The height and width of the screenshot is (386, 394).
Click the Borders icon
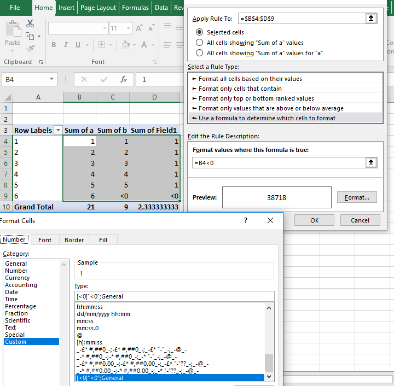point(102,45)
